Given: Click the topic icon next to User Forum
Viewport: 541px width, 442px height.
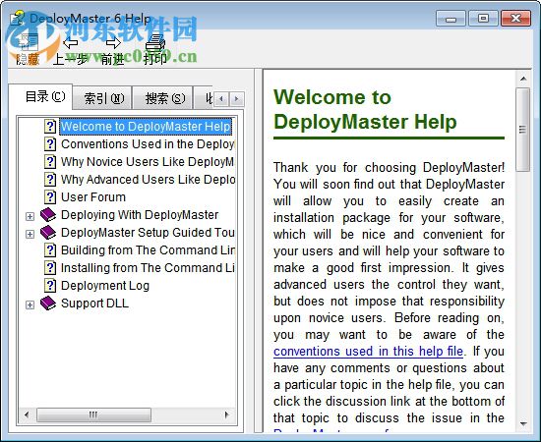Looking at the screenshot, I should click(50, 197).
